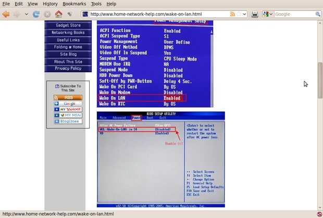Click inside the Google search box
323x218 pixels.
294,14
